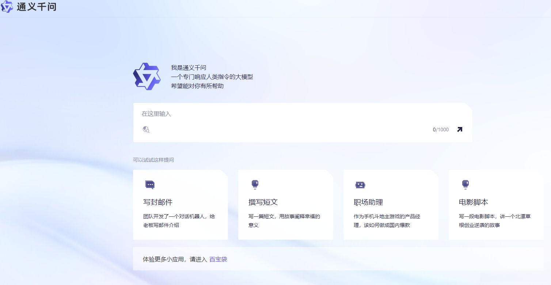551x285 pixels.
Task: Click the 通义千问 title text
Action: [36, 7]
